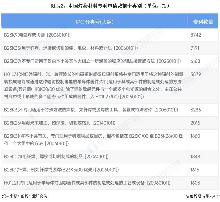The height and width of the screenshot is (202, 220).
Task: Click the value 7191
Action: tap(195, 48)
